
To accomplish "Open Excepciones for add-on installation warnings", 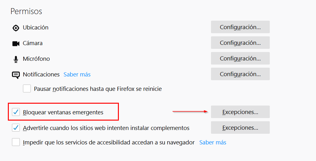I will pyautogui.click(x=240, y=127).
